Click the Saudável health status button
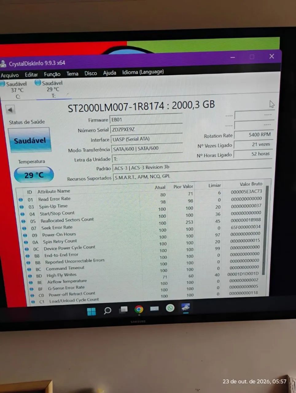The height and width of the screenshot is (393, 296). 30,141
